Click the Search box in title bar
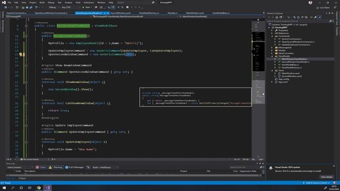This screenshot has width=340, height=191. (x=136, y=3)
